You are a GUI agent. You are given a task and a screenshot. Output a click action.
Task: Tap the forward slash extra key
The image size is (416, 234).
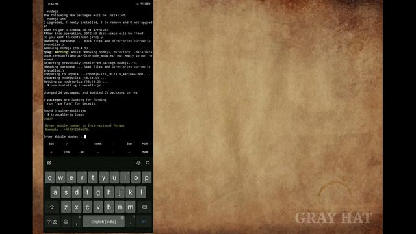click(x=67, y=144)
